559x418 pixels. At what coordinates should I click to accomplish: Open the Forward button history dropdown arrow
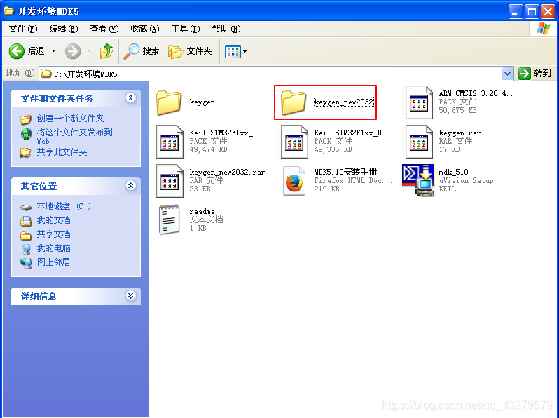coord(89,51)
